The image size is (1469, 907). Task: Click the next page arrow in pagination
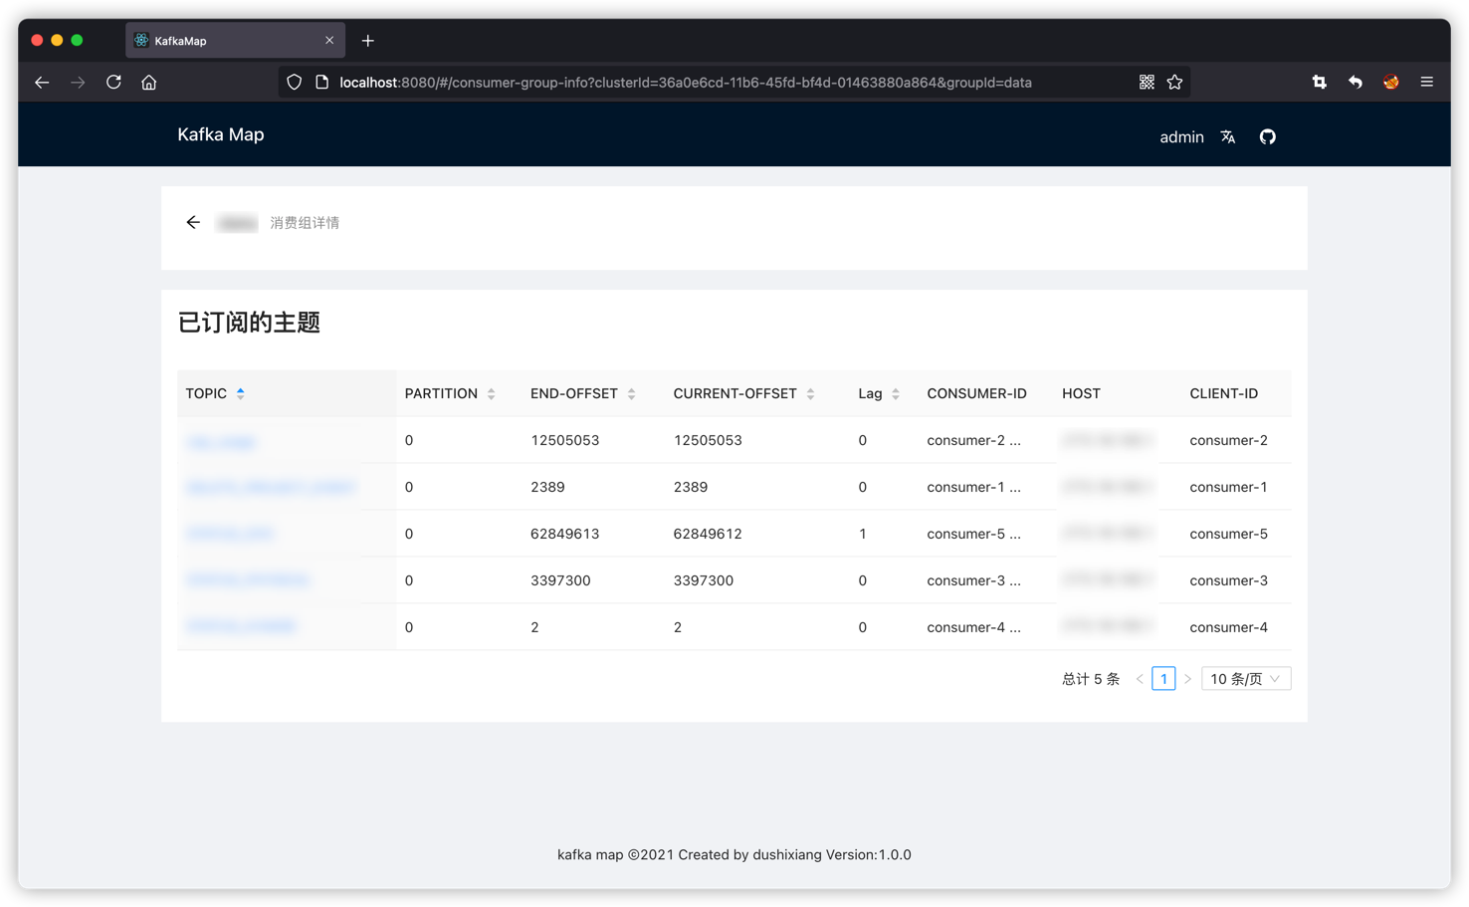coord(1187,678)
